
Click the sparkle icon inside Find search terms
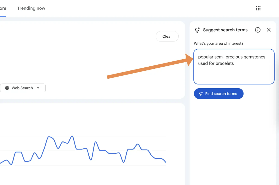(x=201, y=94)
